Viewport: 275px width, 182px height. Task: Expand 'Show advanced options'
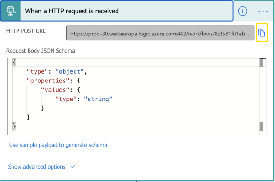[41, 167]
